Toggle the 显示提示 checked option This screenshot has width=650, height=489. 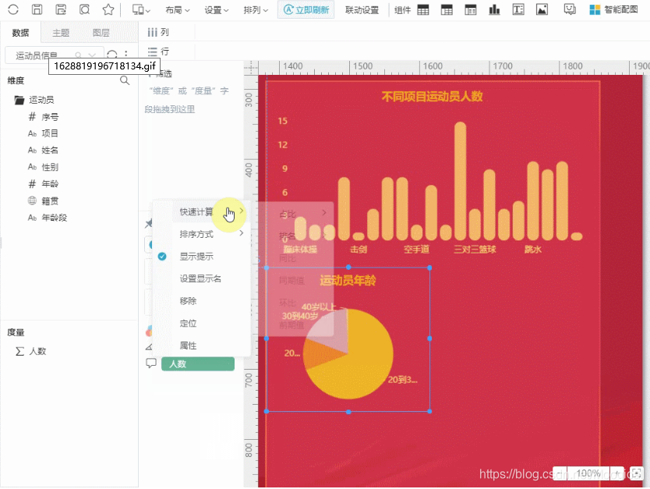(201, 257)
